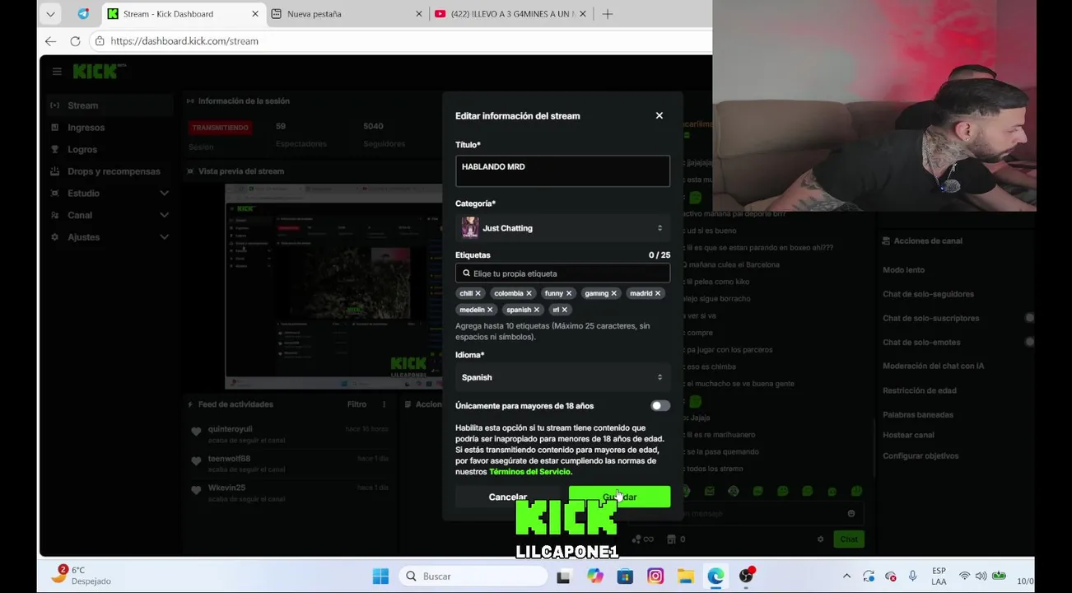Reload the Kick dashboard page
The image size is (1072, 593).
point(75,41)
